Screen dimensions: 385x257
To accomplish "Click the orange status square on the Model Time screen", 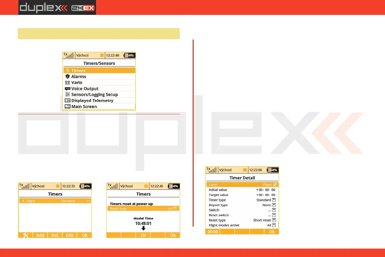I will [146, 186].
